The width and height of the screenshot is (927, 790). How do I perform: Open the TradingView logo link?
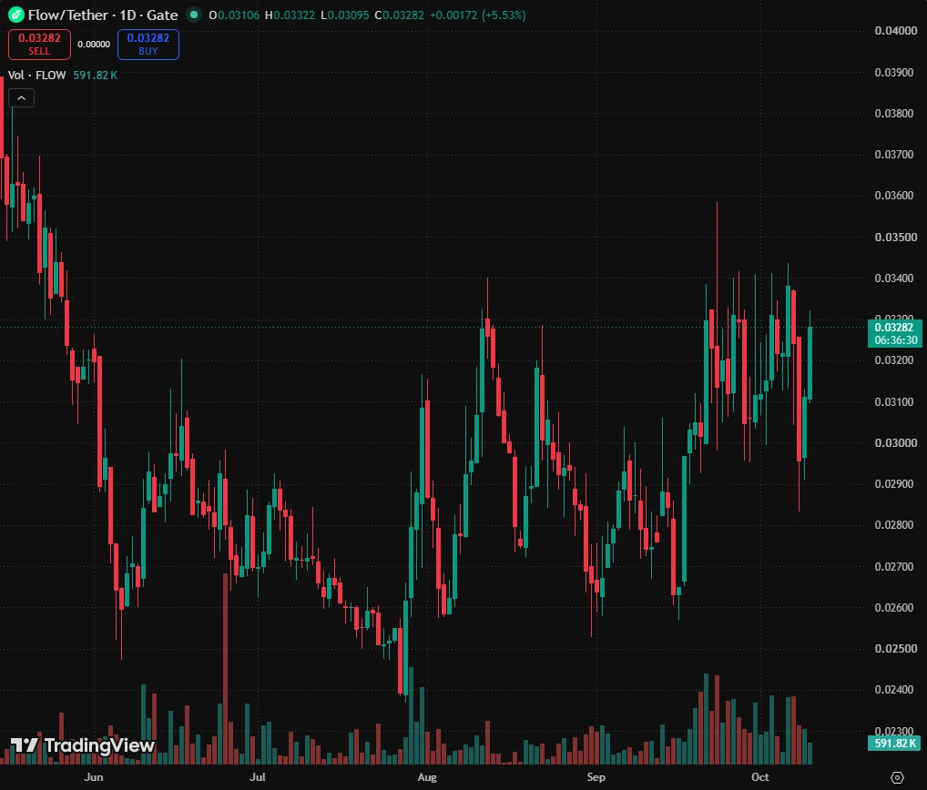(83, 745)
